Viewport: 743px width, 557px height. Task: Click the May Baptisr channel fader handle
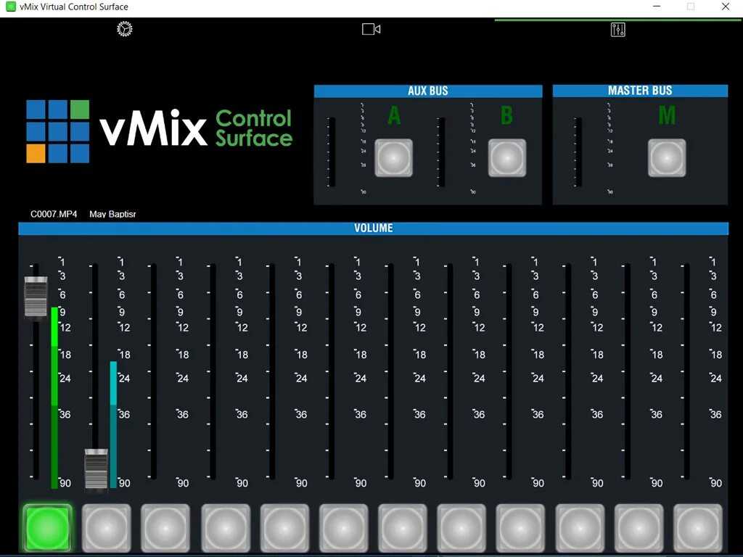(x=97, y=469)
